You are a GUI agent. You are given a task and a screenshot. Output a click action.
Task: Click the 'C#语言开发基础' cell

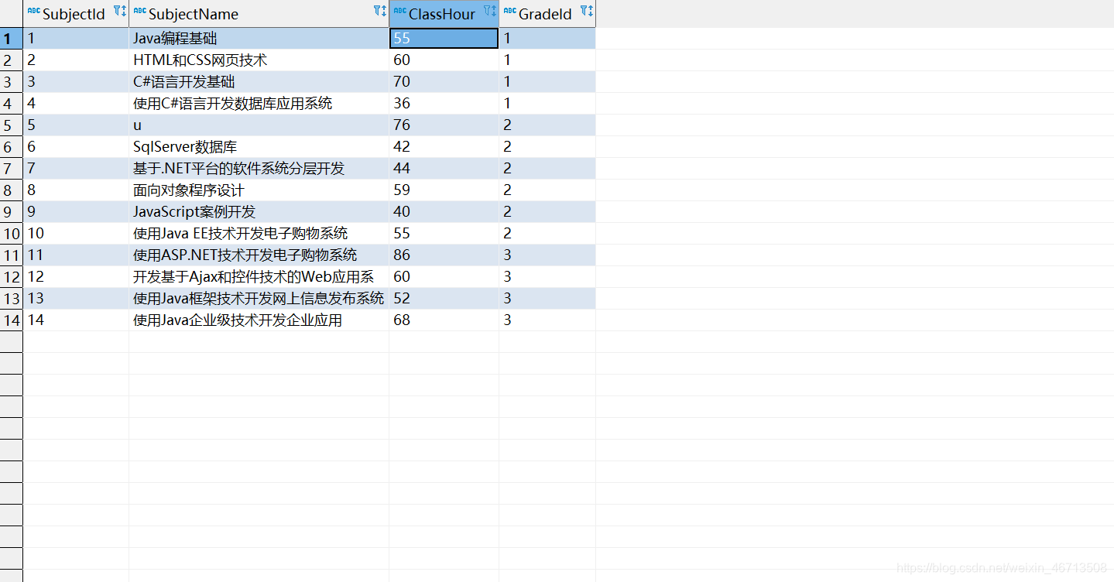259,81
